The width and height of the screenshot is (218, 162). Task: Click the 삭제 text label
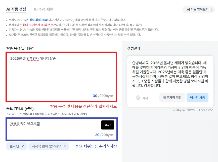[x=145, y=98]
